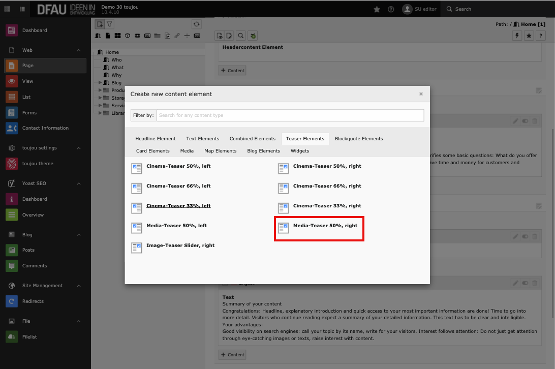Click the filter icon above page tree
Screen dimensions: 555x369
109,24
